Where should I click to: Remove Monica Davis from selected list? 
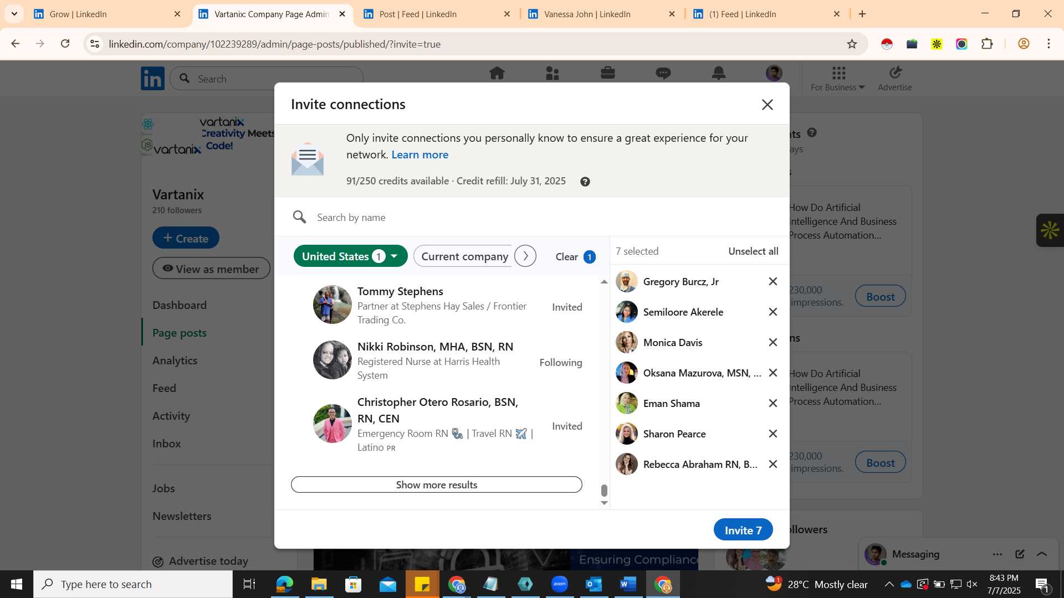773,343
